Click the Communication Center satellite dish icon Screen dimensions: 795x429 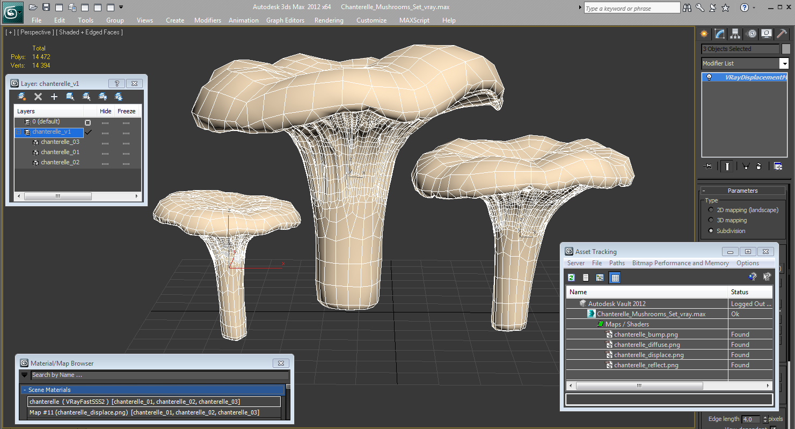click(713, 8)
